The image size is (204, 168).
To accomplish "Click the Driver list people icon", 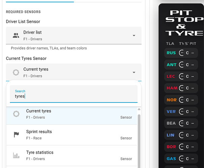I will (16, 35).
